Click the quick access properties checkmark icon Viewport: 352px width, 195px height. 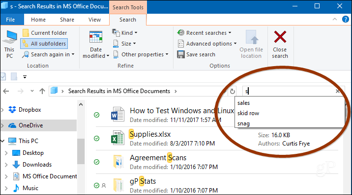click(3, 76)
